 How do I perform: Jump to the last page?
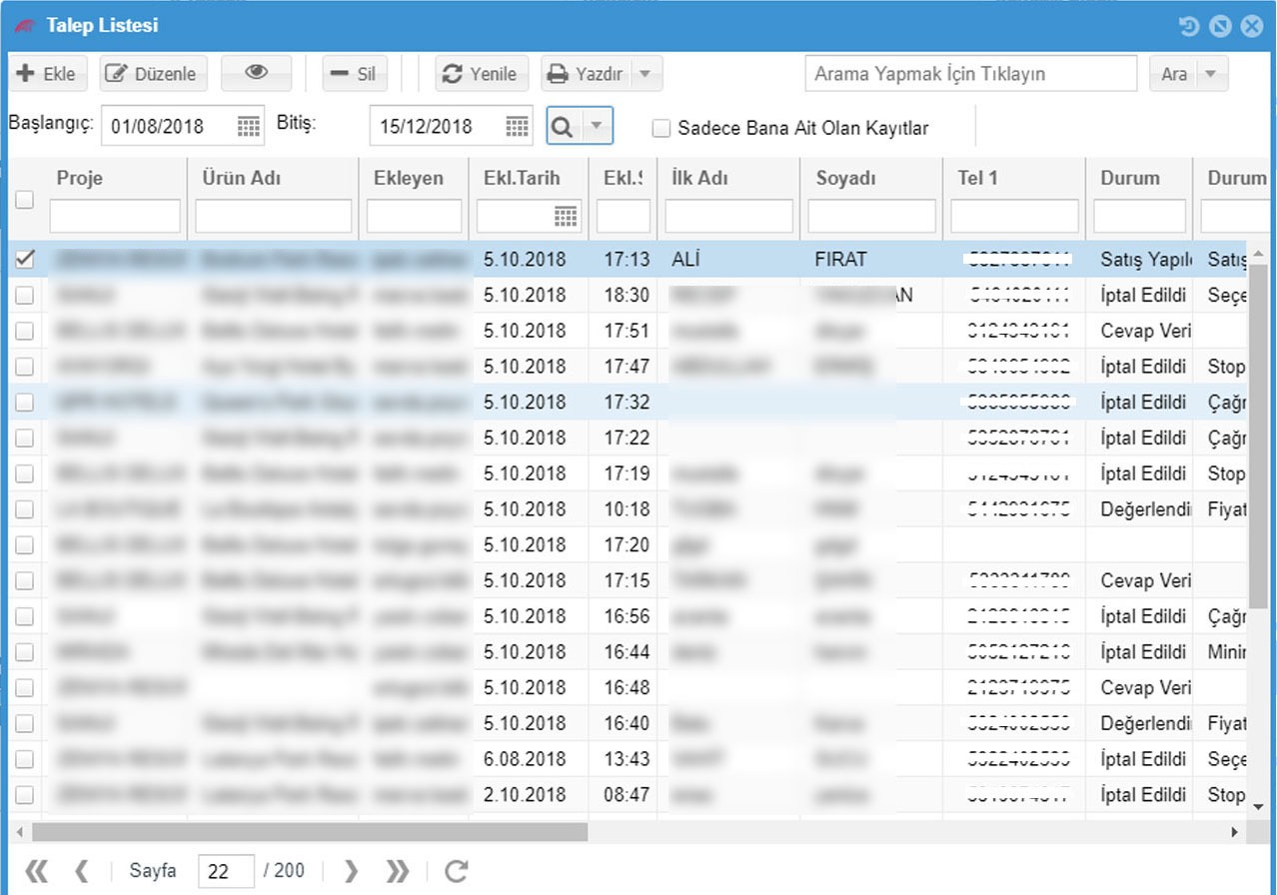[396, 871]
